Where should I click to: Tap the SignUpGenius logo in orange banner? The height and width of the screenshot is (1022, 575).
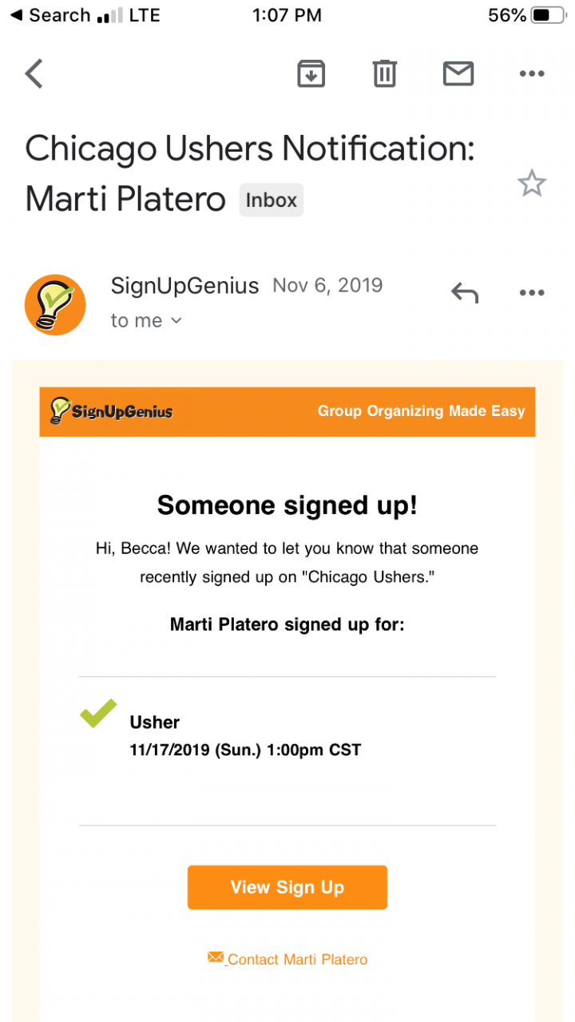click(112, 411)
